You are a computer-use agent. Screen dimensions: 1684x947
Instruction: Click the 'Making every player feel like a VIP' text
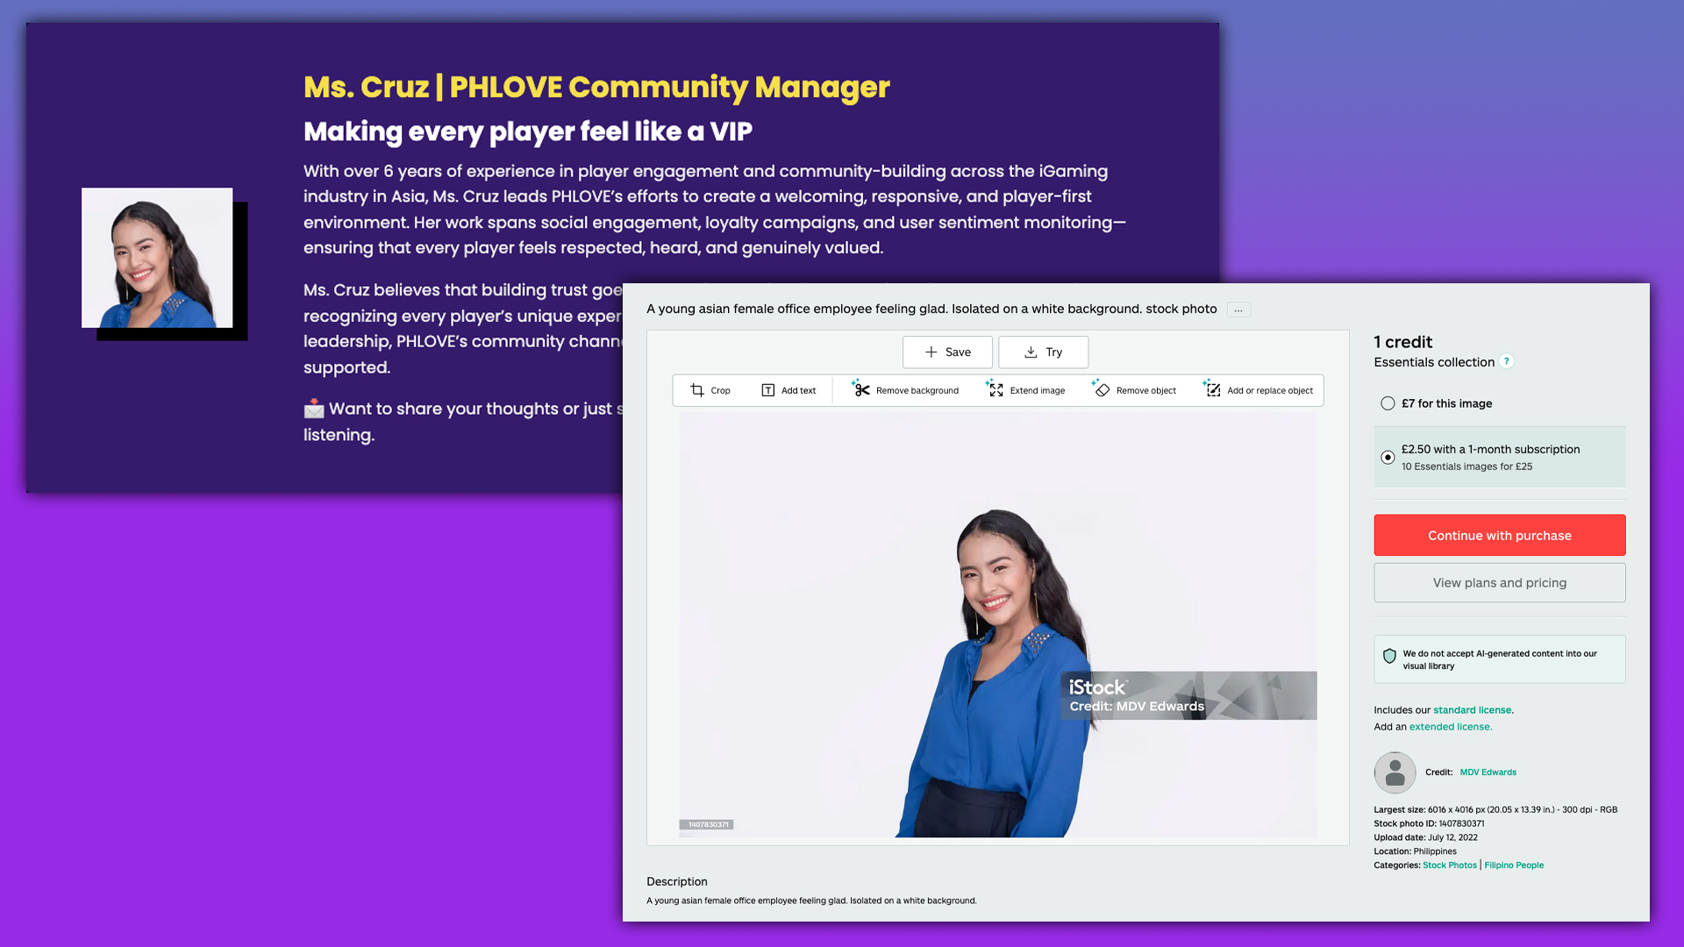pyautogui.click(x=528, y=132)
